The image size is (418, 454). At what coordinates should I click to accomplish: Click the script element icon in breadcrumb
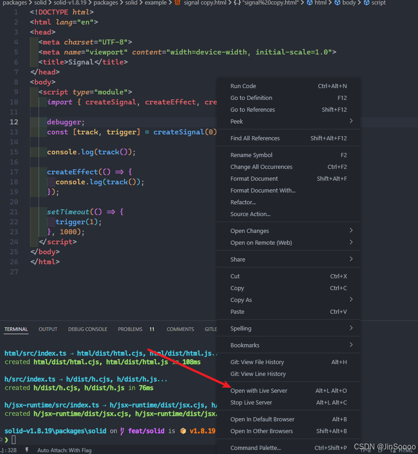tap(367, 3)
